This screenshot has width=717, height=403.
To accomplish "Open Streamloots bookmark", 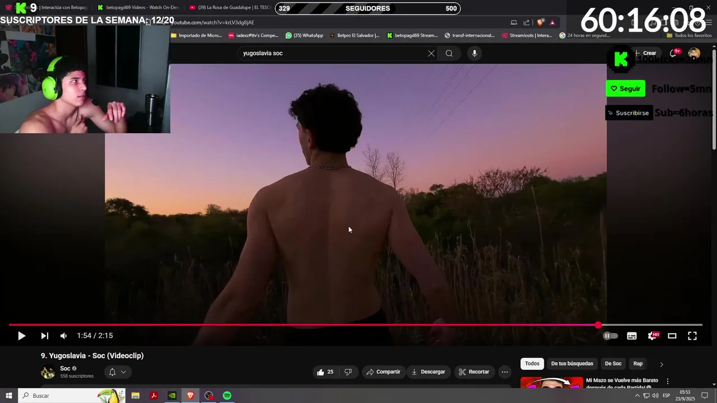I will tap(527, 35).
